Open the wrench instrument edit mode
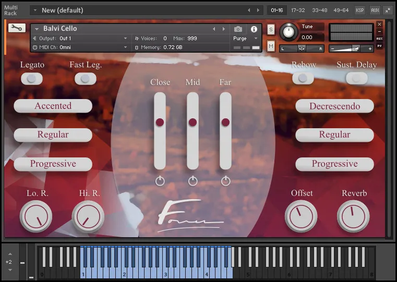Image resolution: width=397 pixels, height=282 pixels. (17, 28)
